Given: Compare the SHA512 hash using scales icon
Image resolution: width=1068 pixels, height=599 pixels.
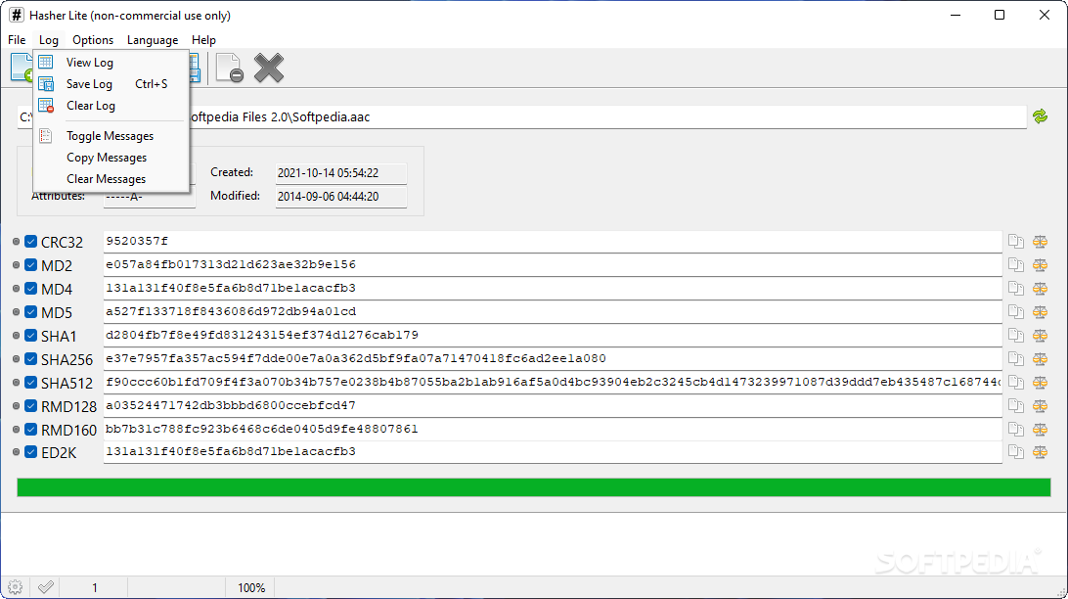Looking at the screenshot, I should [x=1040, y=383].
